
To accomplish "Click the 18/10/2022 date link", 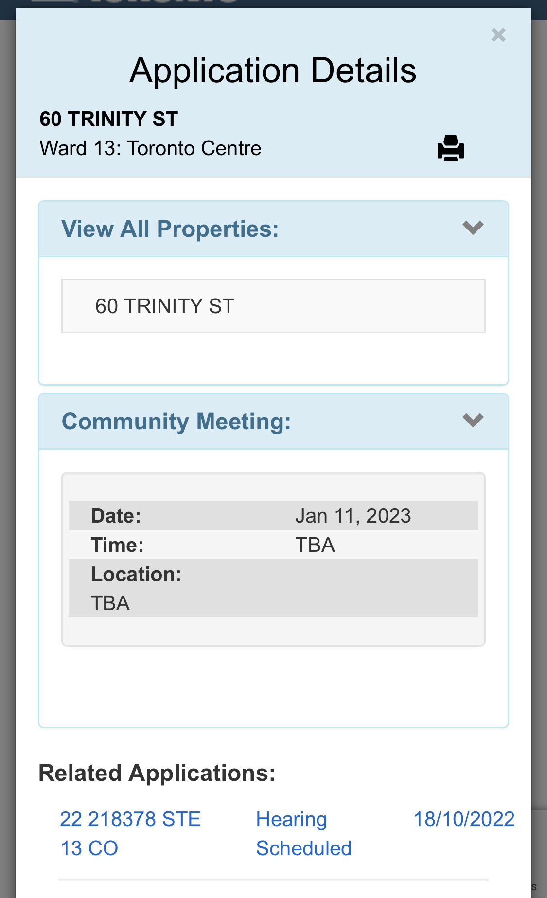I will [463, 819].
